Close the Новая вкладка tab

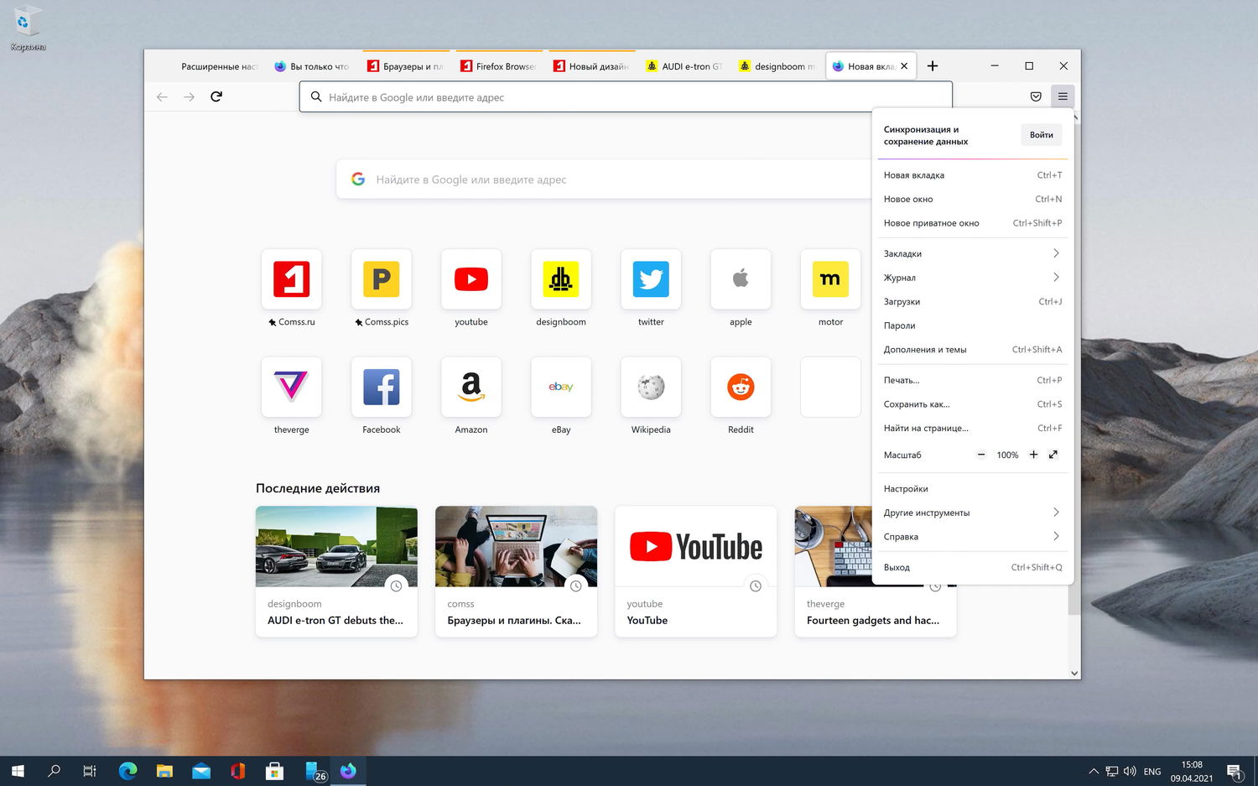[x=904, y=66]
